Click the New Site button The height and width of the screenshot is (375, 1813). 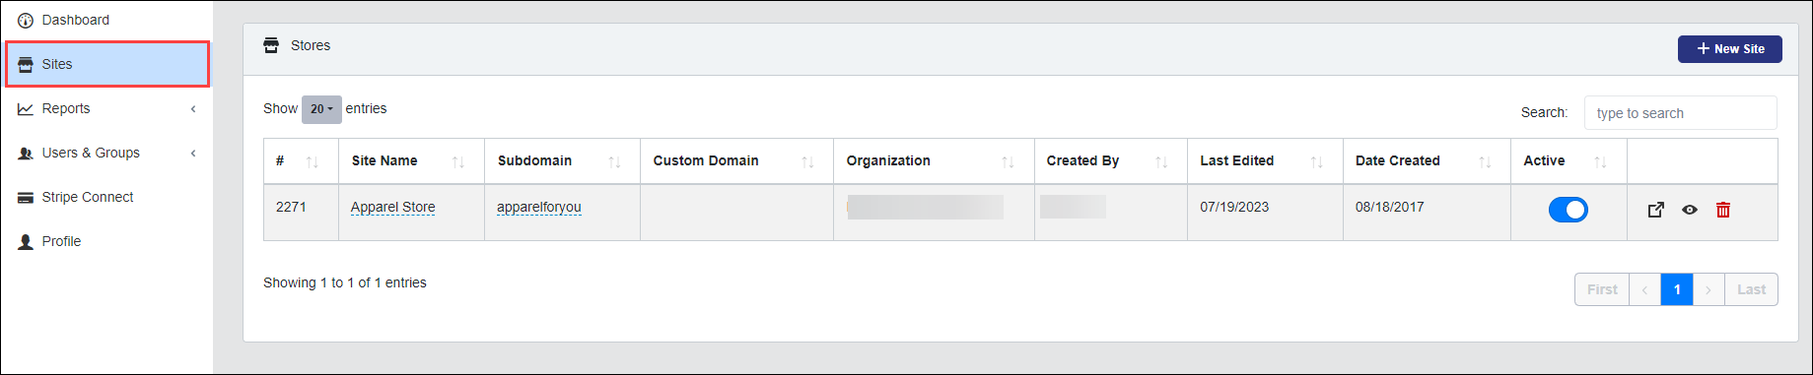(1730, 49)
